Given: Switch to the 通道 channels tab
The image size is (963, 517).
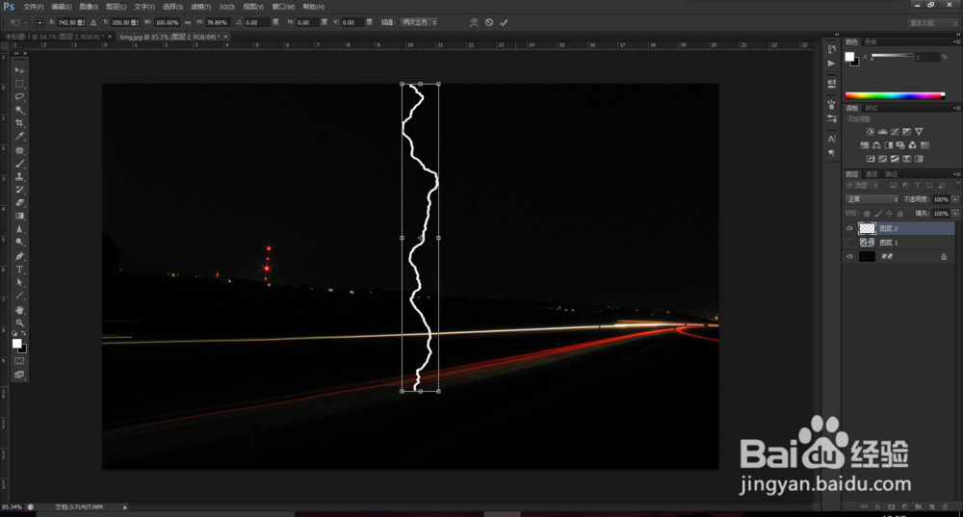Looking at the screenshot, I should [872, 174].
